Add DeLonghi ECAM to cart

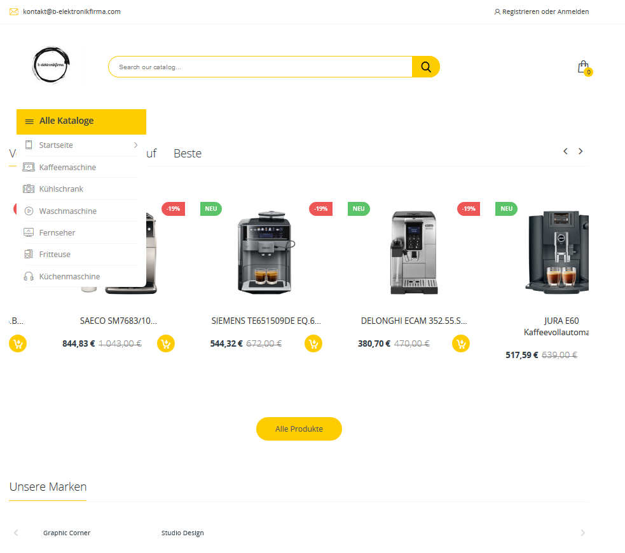coord(461,343)
